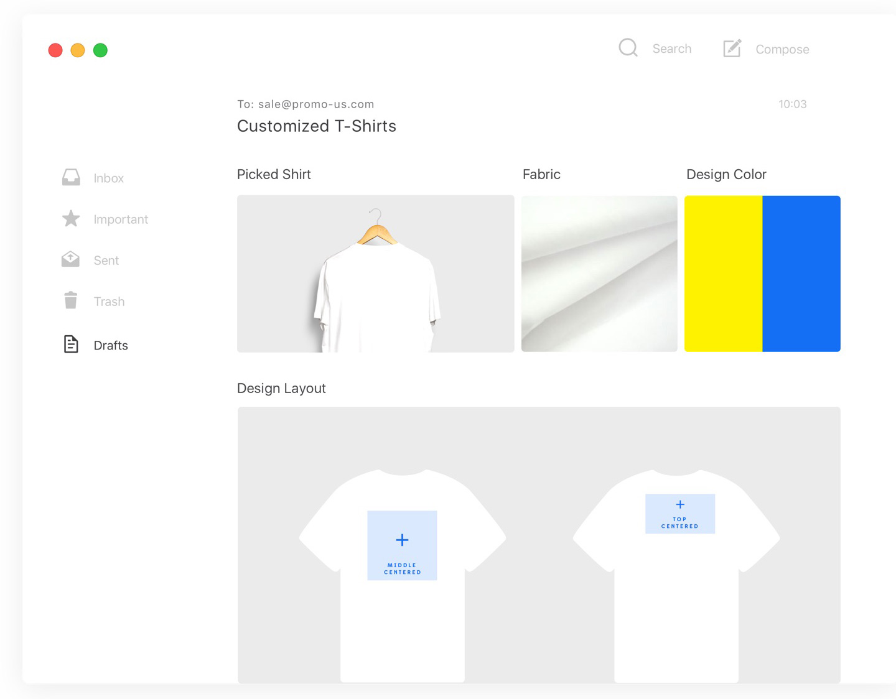Open the white fabric image

599,274
